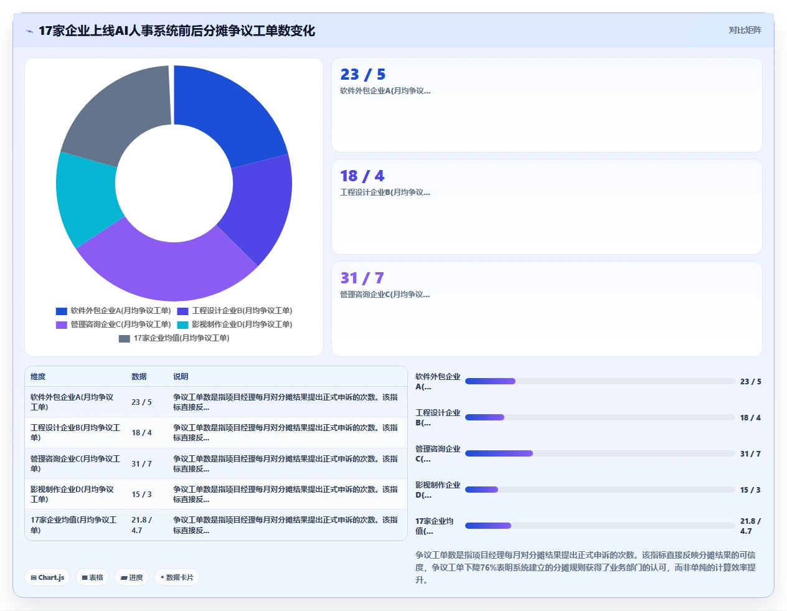Screen dimensions: 787x611
Task: Click the cyan donut slice
Action: [x=86, y=196]
